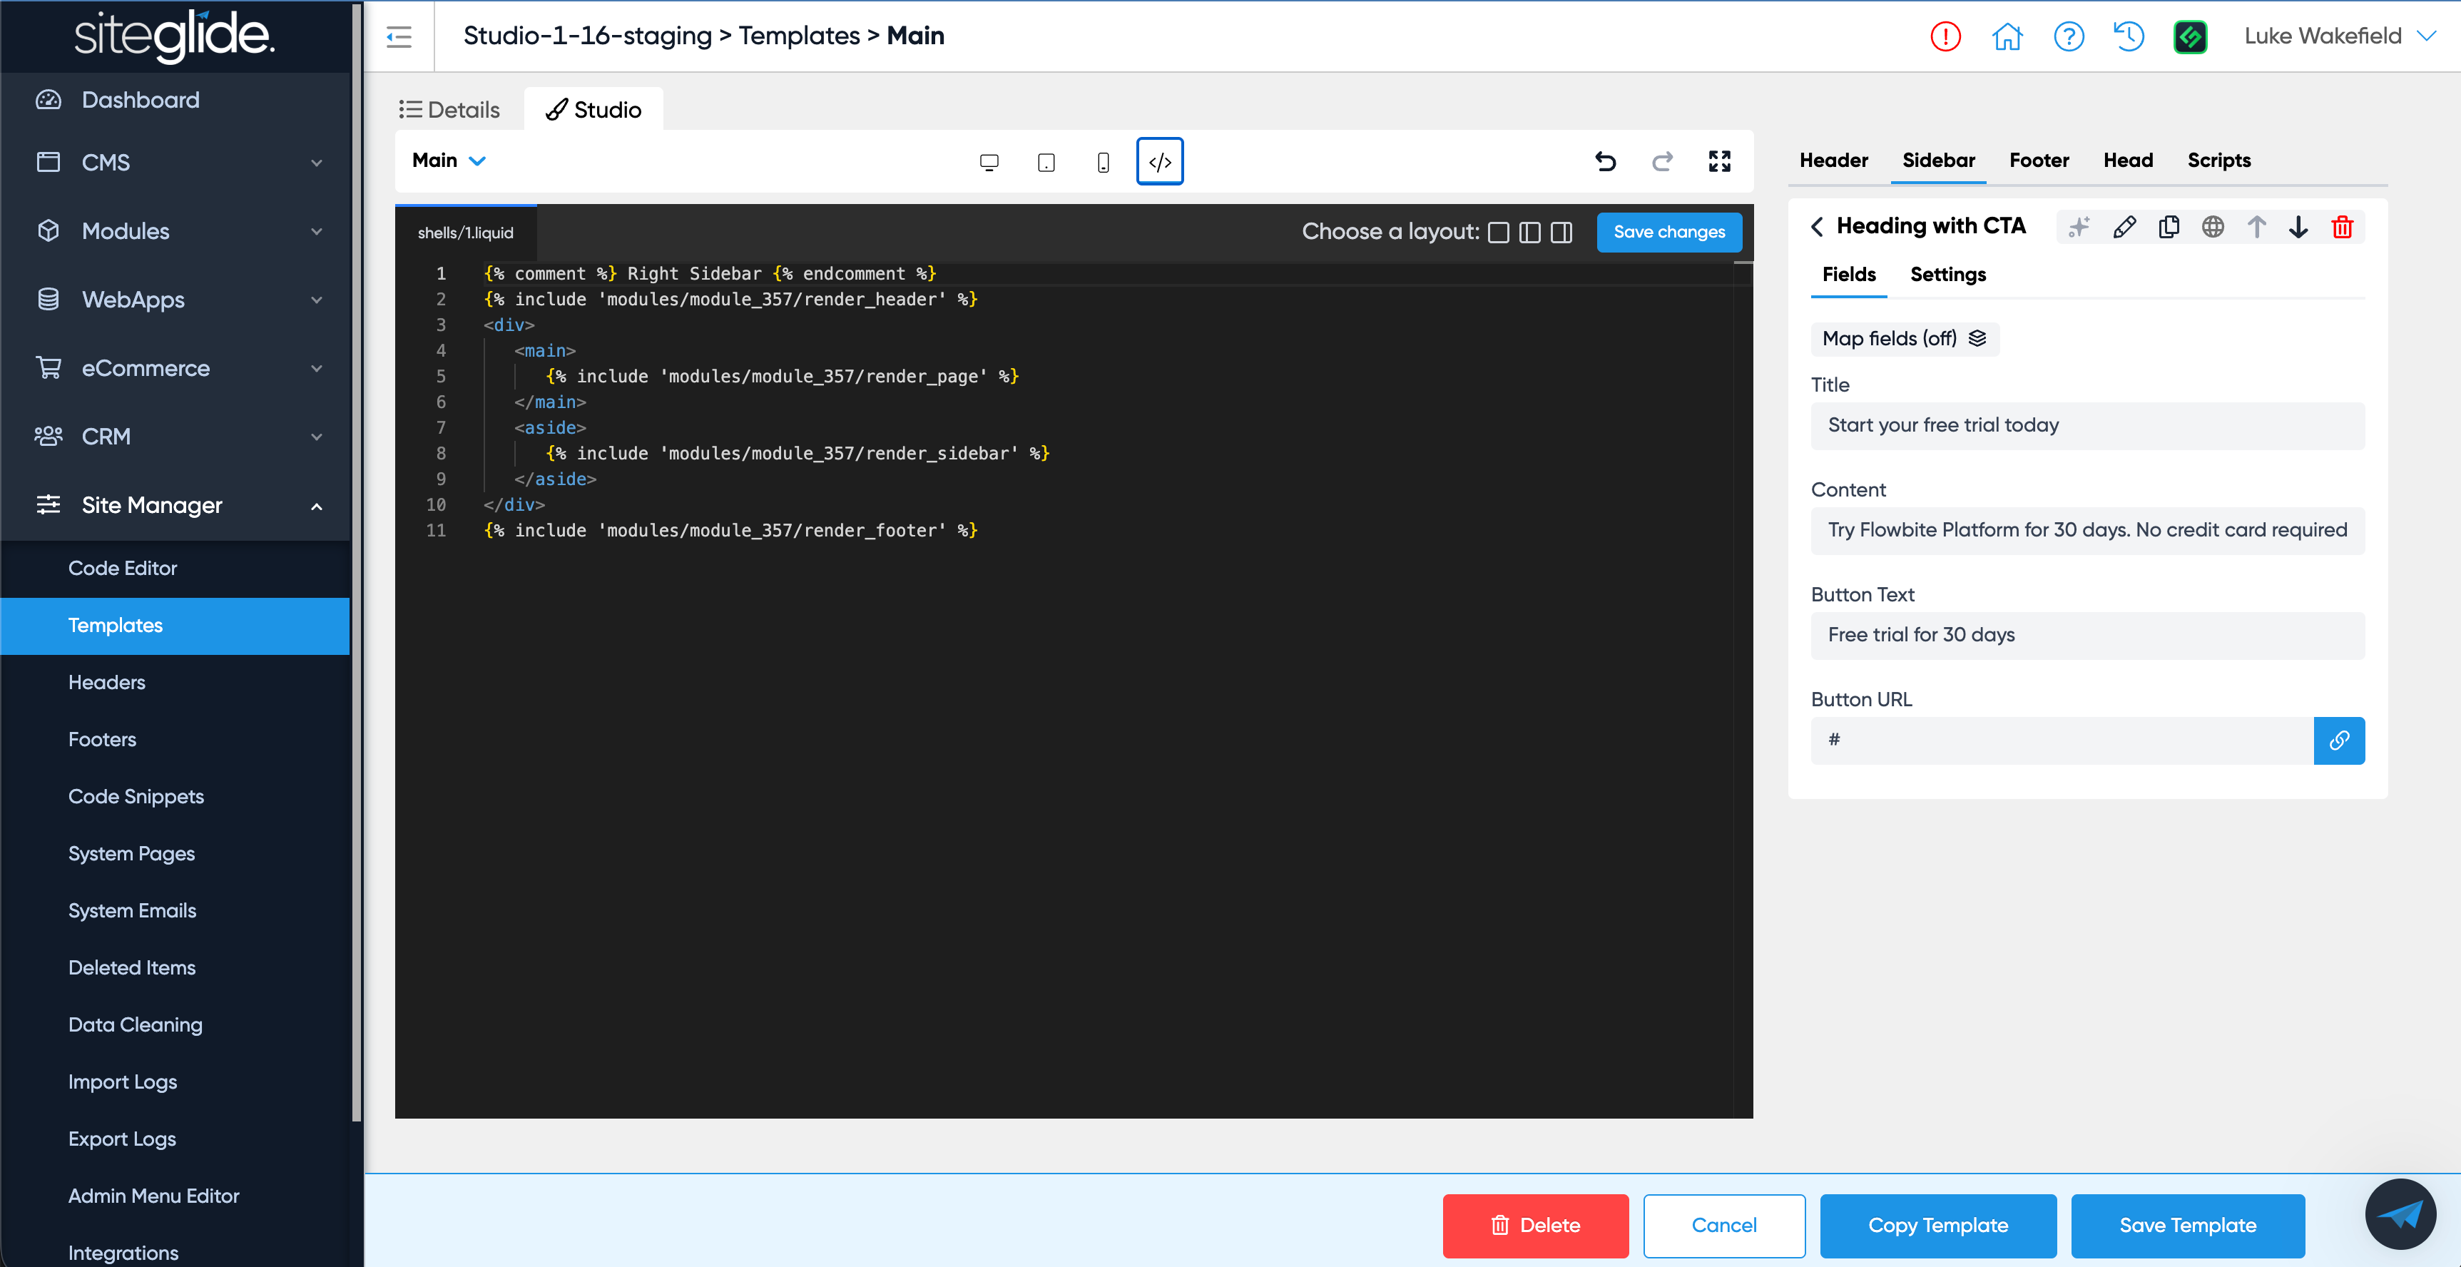Switch to tablet preview icon
The image size is (2461, 1267).
tap(1046, 161)
